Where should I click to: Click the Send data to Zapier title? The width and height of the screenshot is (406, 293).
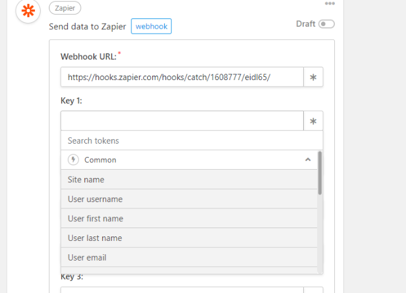pos(88,27)
